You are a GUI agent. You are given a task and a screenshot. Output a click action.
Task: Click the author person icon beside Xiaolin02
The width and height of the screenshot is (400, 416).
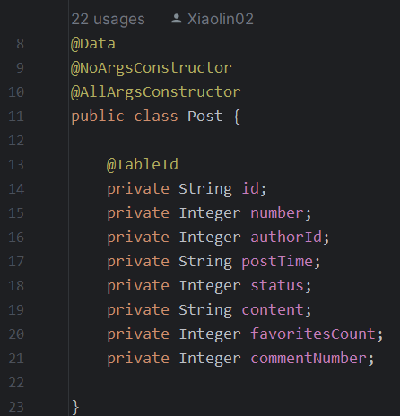pyautogui.click(x=177, y=19)
